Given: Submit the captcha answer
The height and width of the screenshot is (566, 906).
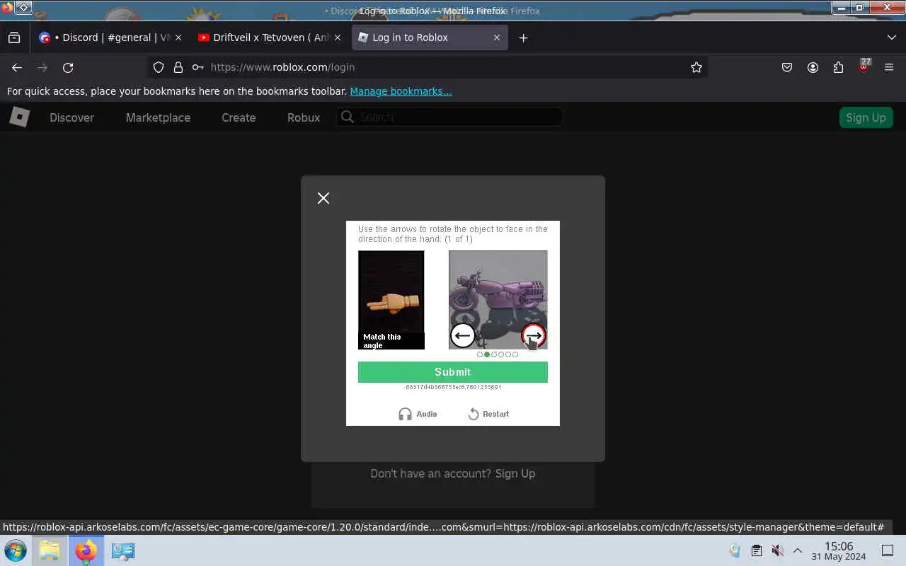Looking at the screenshot, I should [453, 372].
